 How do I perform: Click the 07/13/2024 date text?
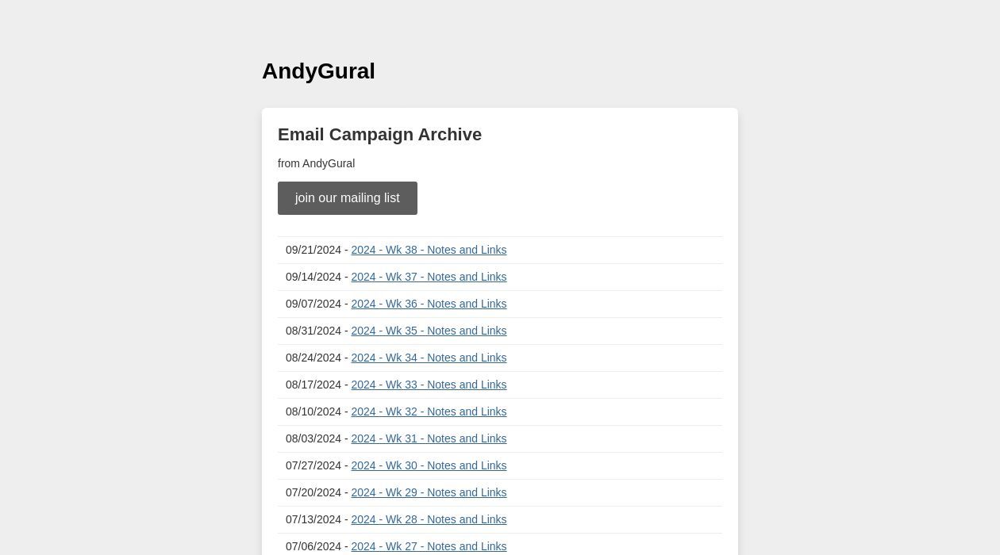313,519
